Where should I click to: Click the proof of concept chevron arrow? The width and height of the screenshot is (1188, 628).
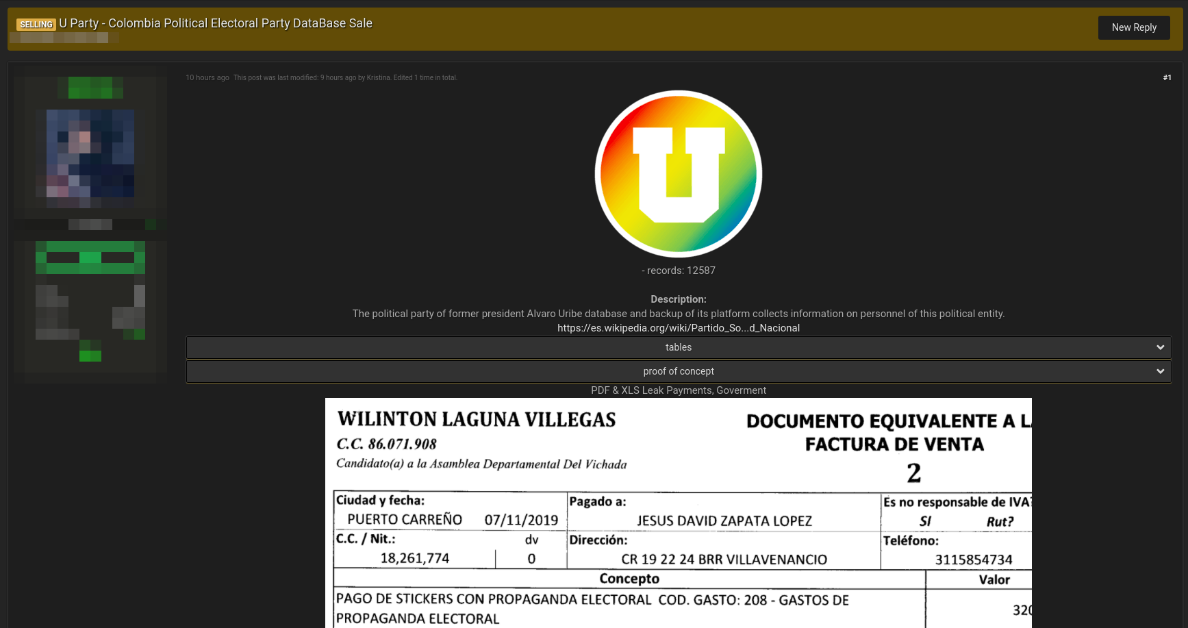click(1160, 371)
